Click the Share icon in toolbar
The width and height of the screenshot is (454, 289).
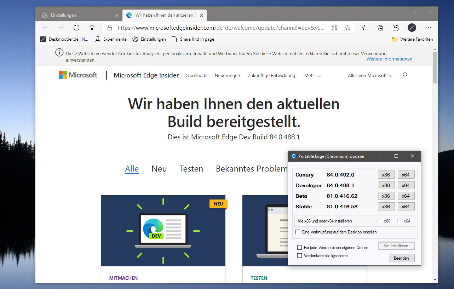pos(396,28)
